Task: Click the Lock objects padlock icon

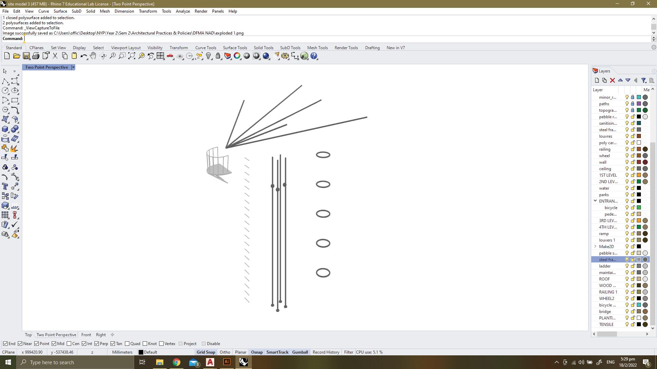Action: (218, 56)
